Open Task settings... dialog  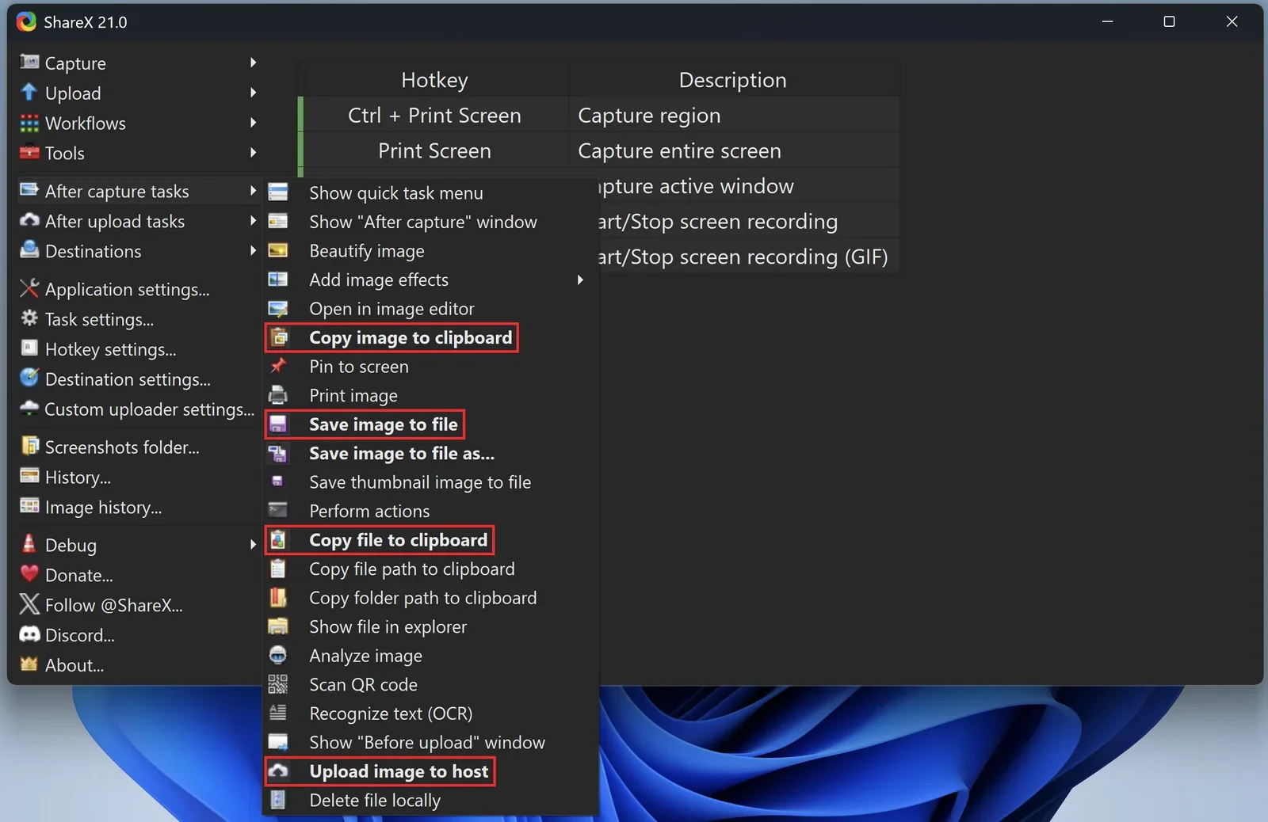click(x=139, y=319)
